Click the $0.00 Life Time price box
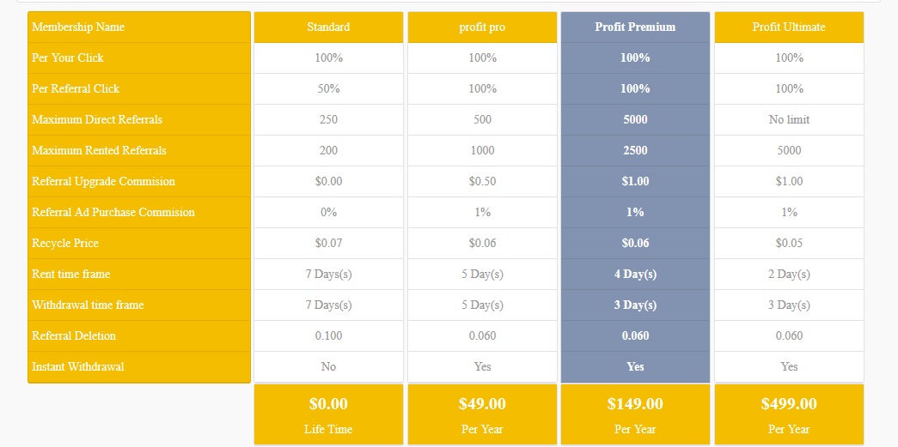 pyautogui.click(x=329, y=414)
